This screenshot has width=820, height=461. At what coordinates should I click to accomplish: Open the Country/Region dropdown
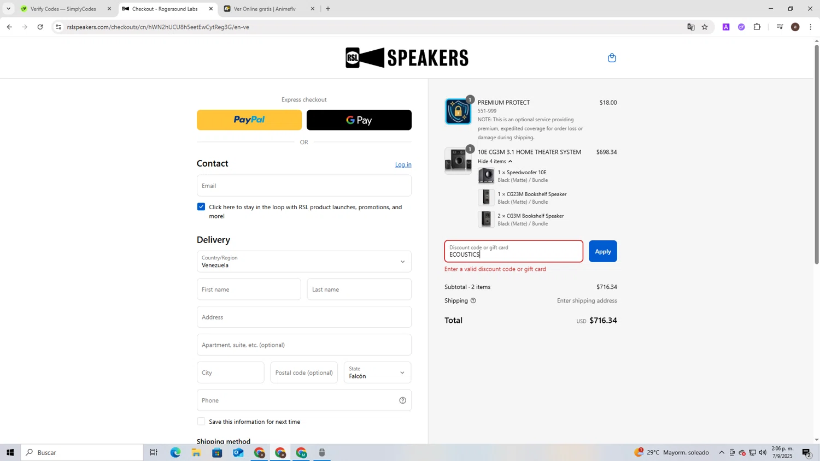304,262
